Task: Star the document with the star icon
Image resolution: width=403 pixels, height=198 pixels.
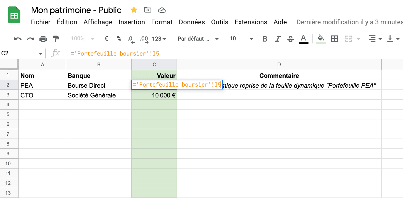Action: (134, 10)
